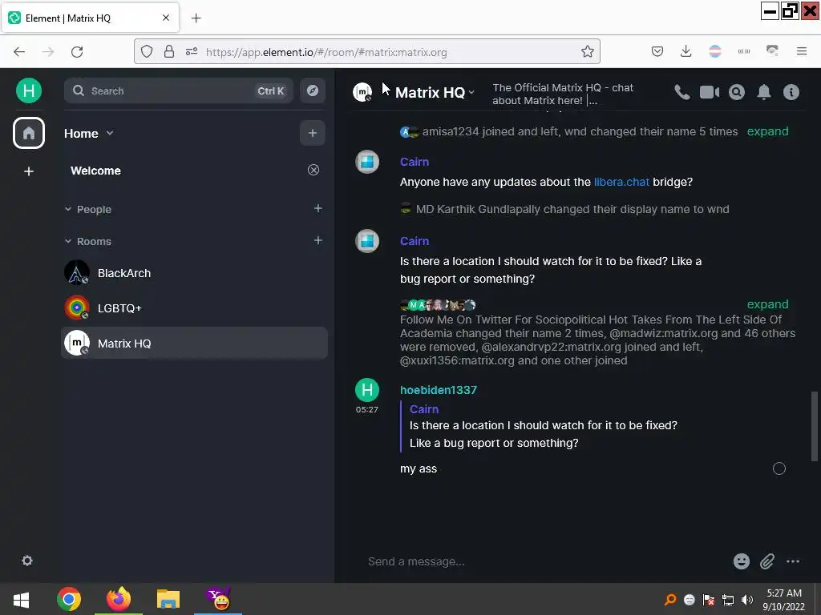Image resolution: width=821 pixels, height=615 pixels.
Task: Open hoebiden1337 avatar in timeline
Action: point(367,390)
